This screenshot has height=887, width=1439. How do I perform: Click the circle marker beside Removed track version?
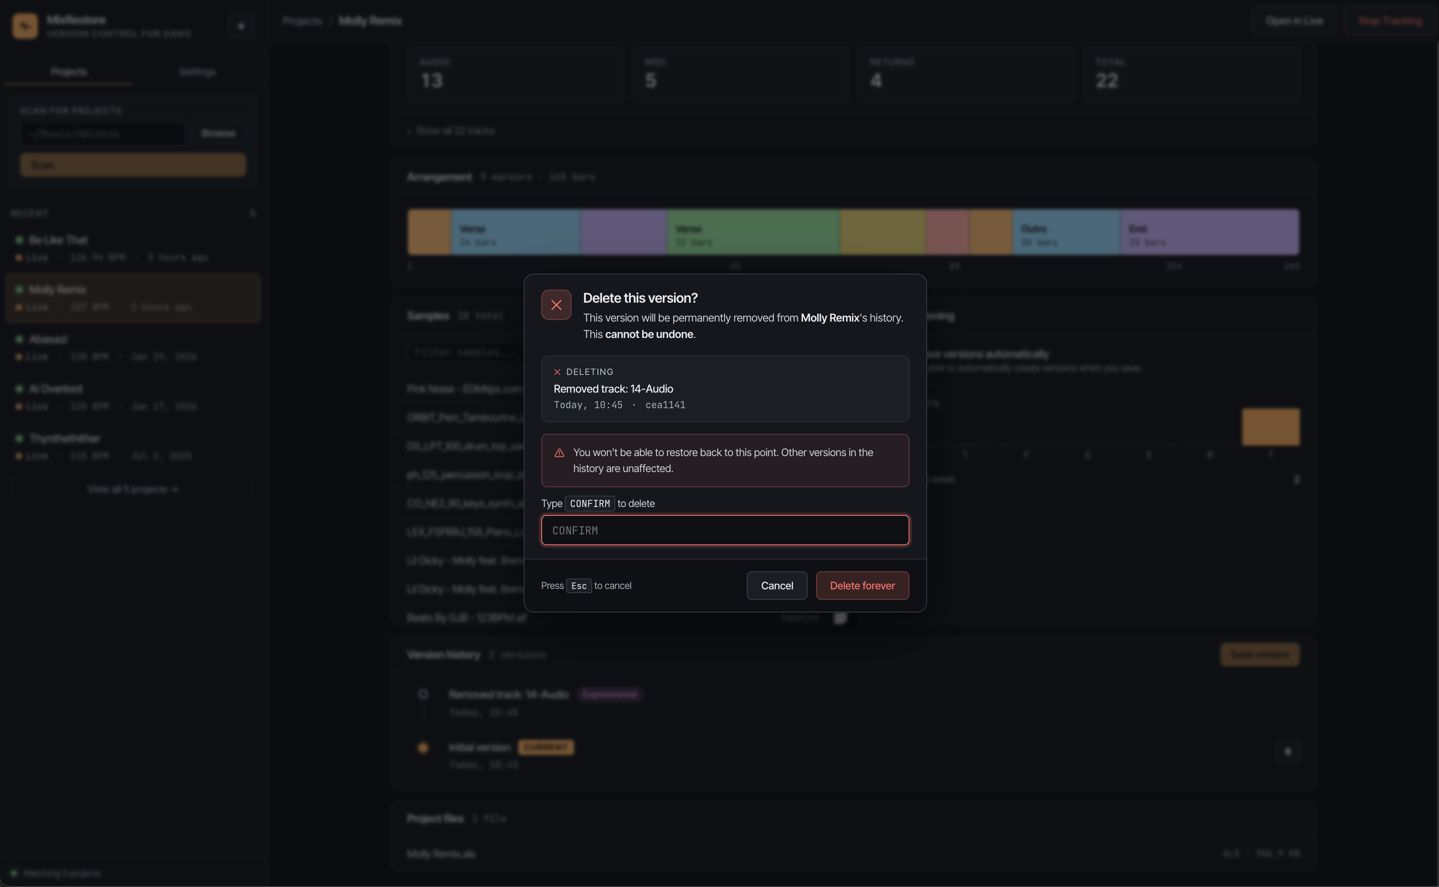pyautogui.click(x=423, y=694)
